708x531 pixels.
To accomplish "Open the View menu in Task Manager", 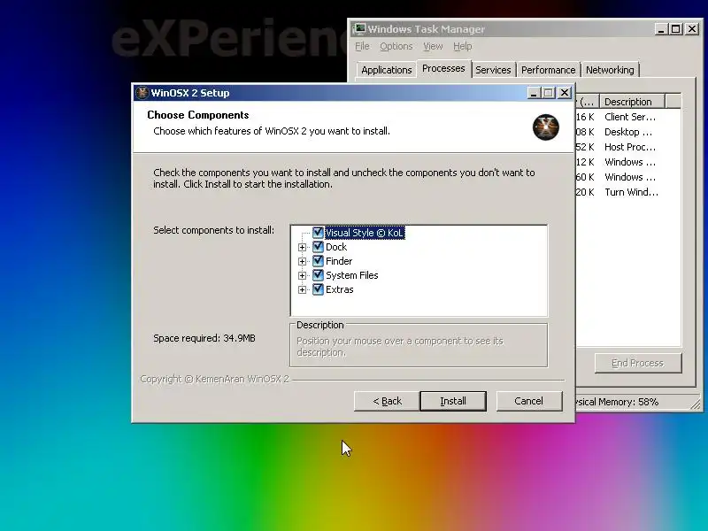I will click(433, 46).
